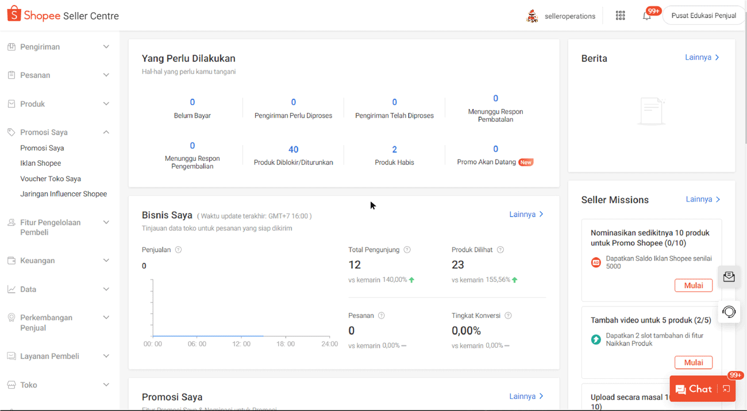Open the 40 Produk Diblokir/Diturunkan count

[x=293, y=150]
